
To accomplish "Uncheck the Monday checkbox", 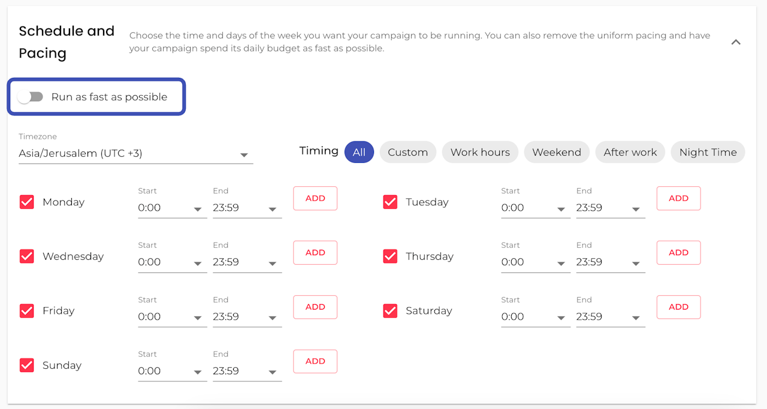I will pos(27,202).
